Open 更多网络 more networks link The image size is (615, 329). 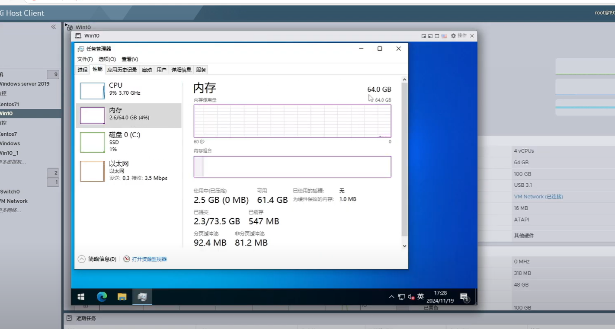(10, 210)
